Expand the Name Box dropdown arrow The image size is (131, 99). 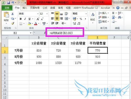pos(31,33)
